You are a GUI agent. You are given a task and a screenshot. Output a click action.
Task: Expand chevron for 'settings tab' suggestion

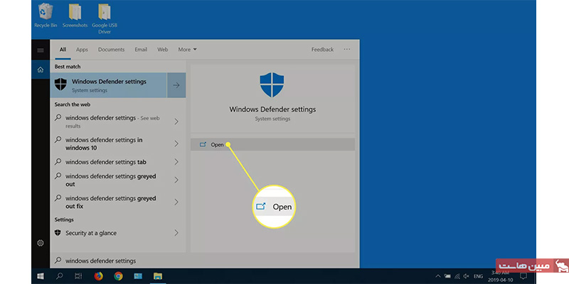(x=176, y=162)
